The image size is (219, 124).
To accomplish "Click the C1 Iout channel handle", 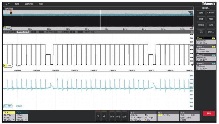I will 8,65.
